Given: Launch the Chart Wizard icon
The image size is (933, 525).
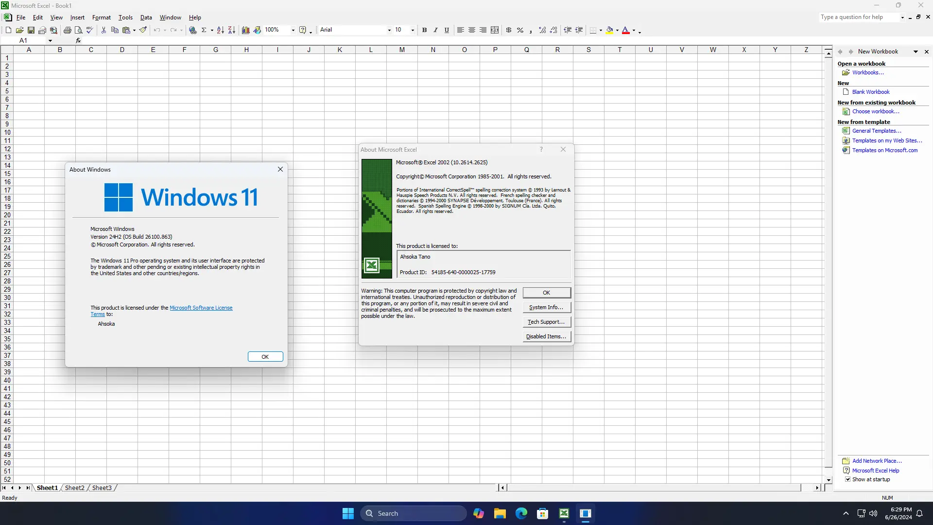Looking at the screenshot, I should (245, 30).
